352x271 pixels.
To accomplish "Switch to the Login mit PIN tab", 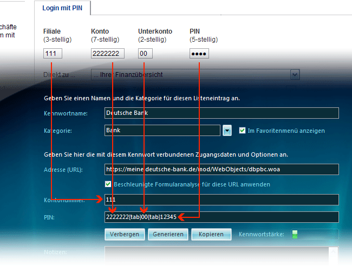I will [62, 8].
